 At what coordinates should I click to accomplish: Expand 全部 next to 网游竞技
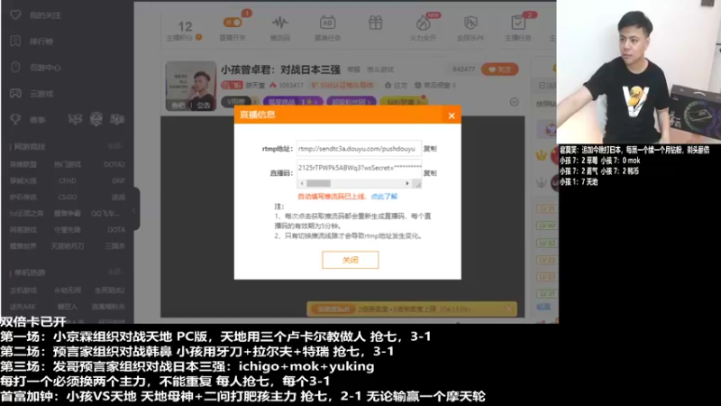click(115, 146)
